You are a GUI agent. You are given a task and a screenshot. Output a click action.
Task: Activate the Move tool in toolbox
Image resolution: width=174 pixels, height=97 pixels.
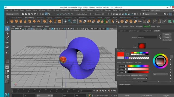[x=7, y=43]
